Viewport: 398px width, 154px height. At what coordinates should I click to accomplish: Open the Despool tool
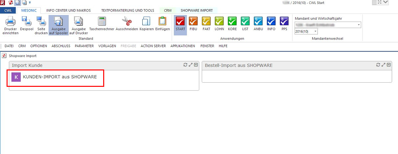(26, 21)
